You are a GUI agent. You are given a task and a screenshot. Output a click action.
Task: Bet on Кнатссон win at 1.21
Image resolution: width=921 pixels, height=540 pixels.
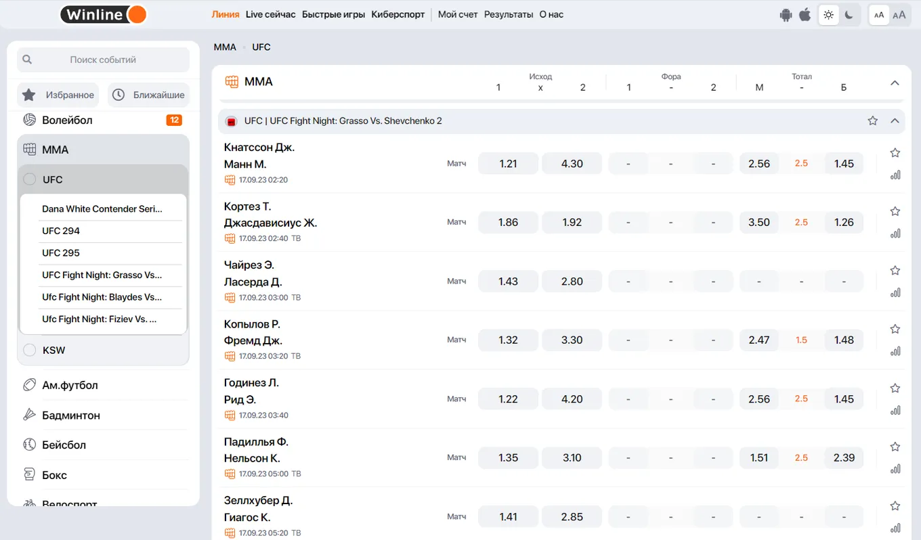pos(509,164)
